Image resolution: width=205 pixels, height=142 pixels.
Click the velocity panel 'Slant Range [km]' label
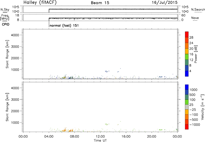click(x=7, y=107)
